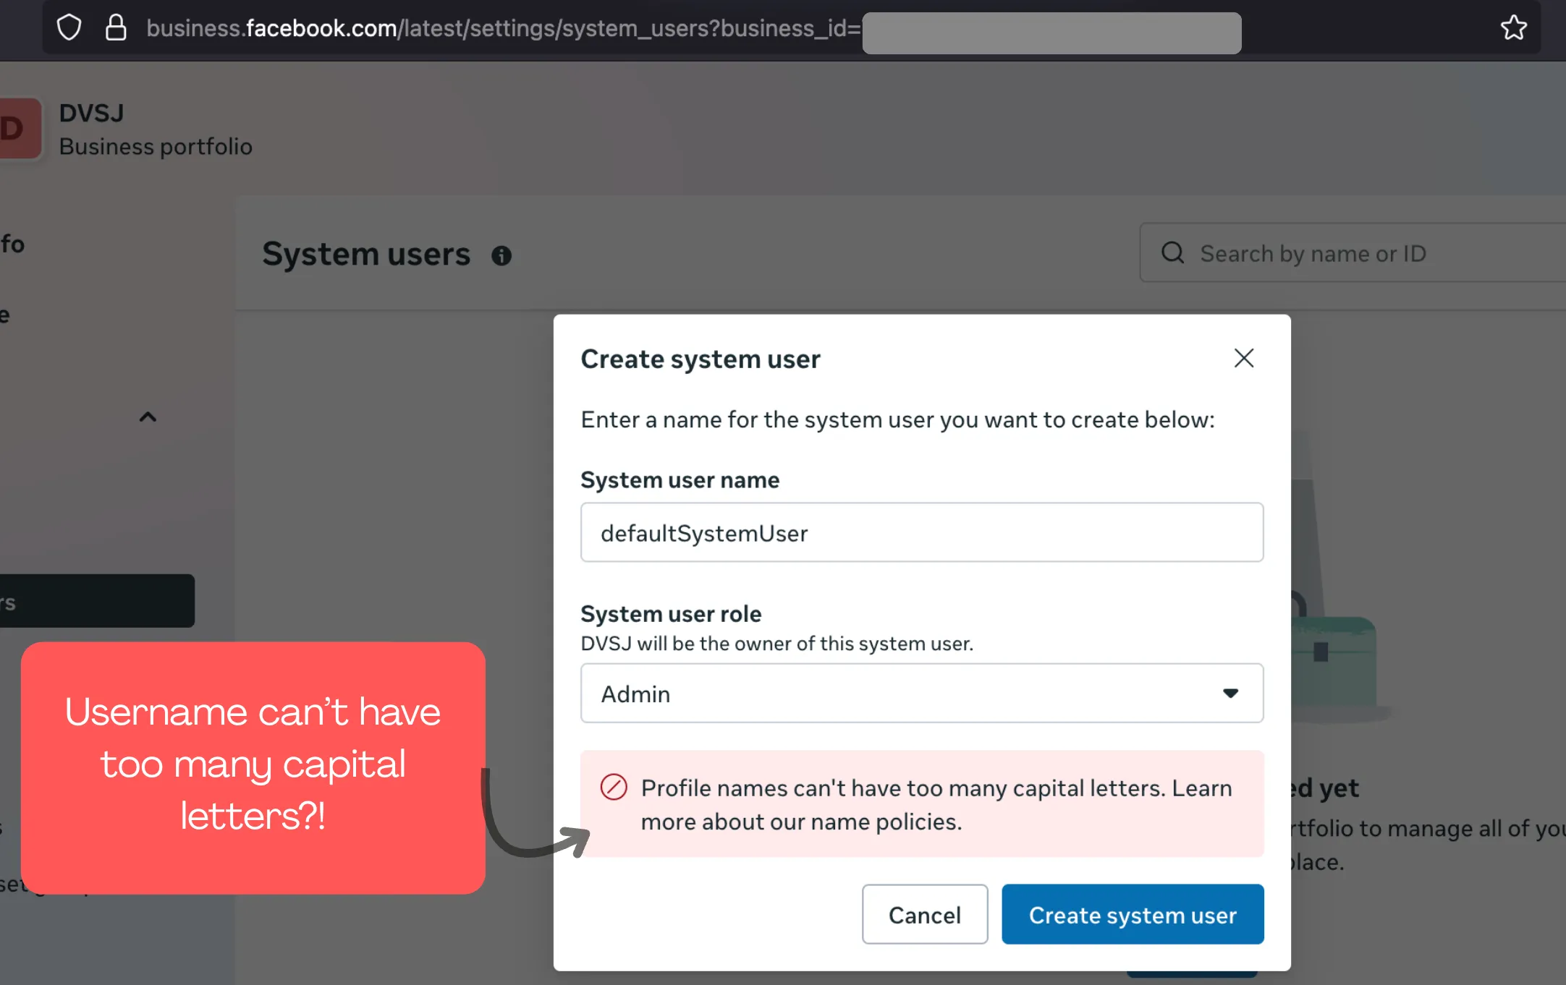The image size is (1566, 985).
Task: Click the info icon beside System users
Action: tap(501, 256)
